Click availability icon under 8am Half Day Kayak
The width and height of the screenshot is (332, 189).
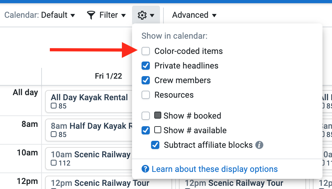54,134
